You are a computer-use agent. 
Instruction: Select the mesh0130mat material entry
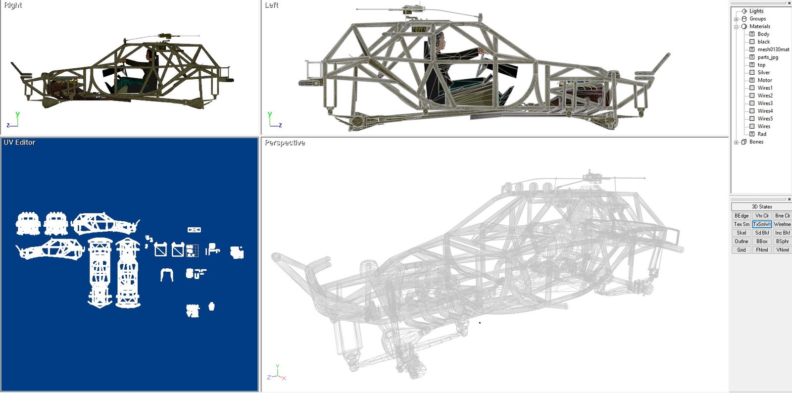(773, 49)
